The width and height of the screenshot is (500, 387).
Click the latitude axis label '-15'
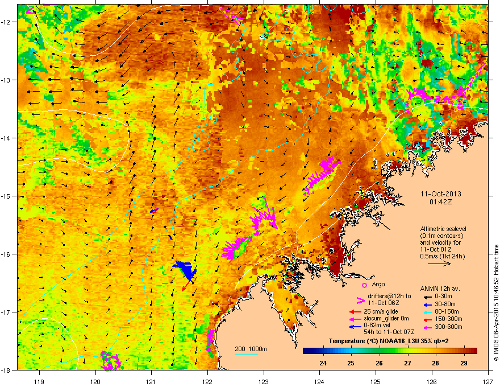pyautogui.click(x=6, y=196)
